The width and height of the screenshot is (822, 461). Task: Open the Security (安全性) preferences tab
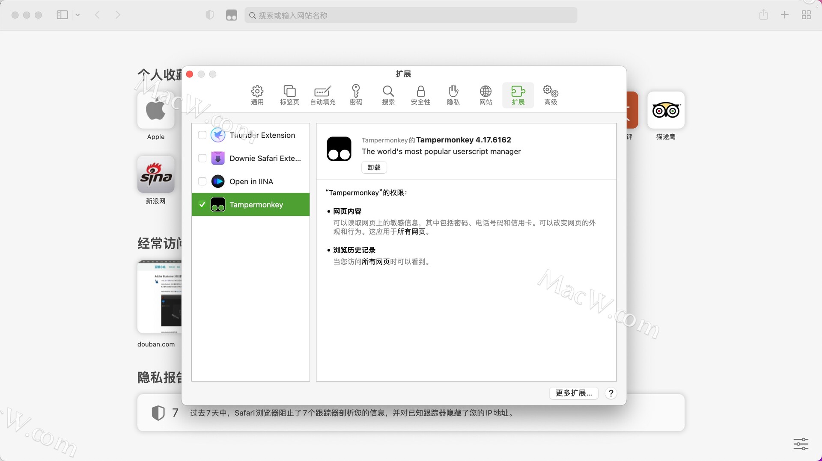pyautogui.click(x=420, y=95)
